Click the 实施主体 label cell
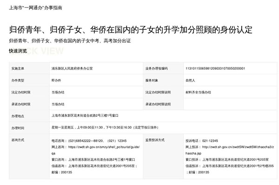Image resolution: width=279 pixels, height=185 pixels. pyautogui.click(x=29, y=68)
